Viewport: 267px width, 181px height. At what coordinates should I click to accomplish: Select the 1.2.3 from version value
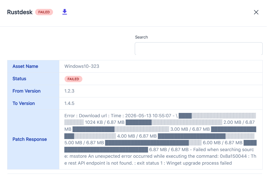pos(69,91)
